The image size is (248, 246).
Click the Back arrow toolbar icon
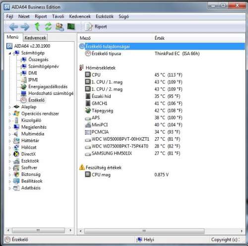[x=13, y=26]
